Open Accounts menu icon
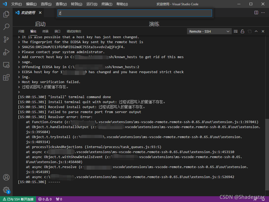Screen dimensions: 269x202 point(6,177)
